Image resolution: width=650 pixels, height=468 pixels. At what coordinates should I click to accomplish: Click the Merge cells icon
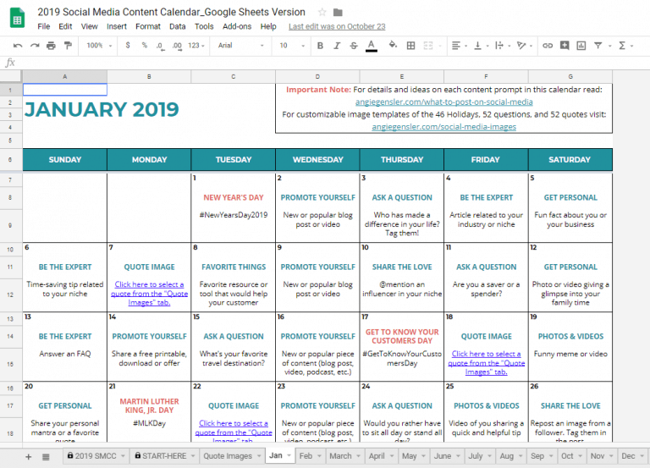428,46
